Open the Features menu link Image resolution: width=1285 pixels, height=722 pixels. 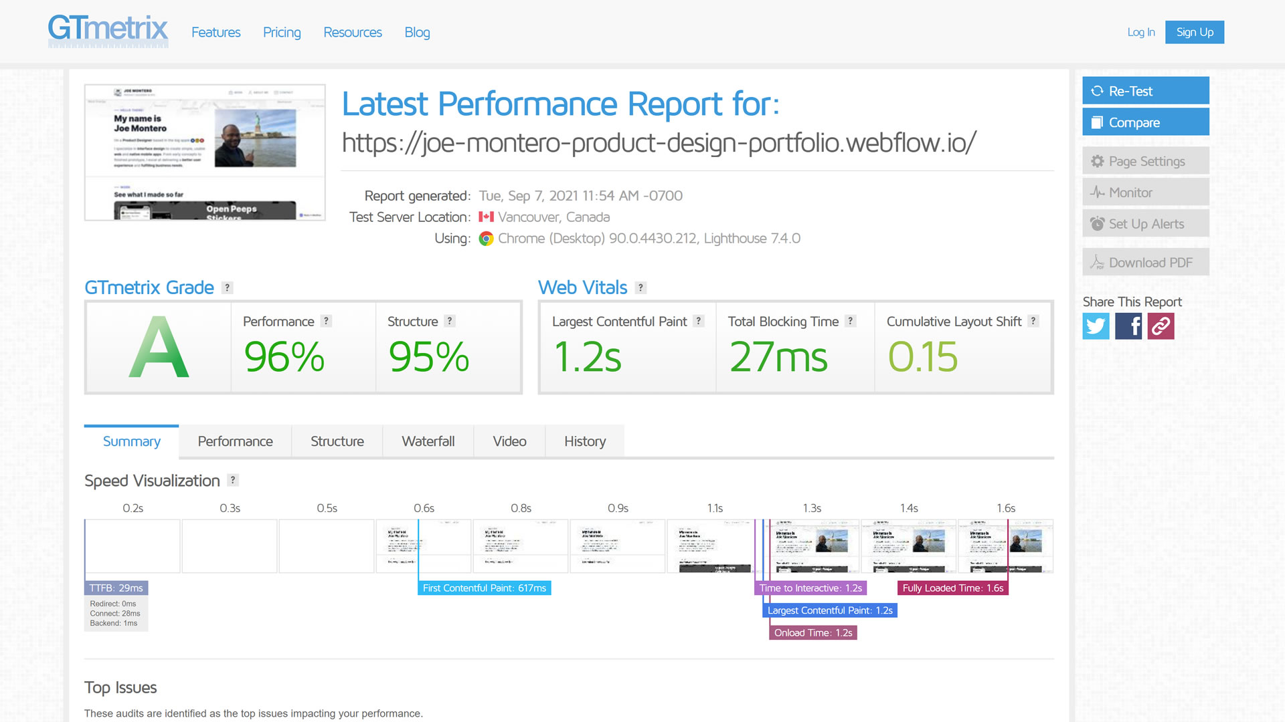pos(216,32)
